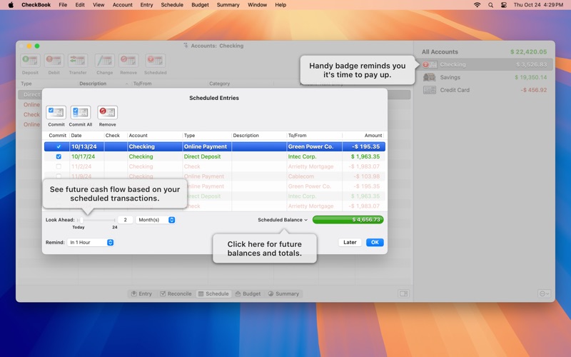
Task: Switch to the Schedule tab
Action: (213, 293)
